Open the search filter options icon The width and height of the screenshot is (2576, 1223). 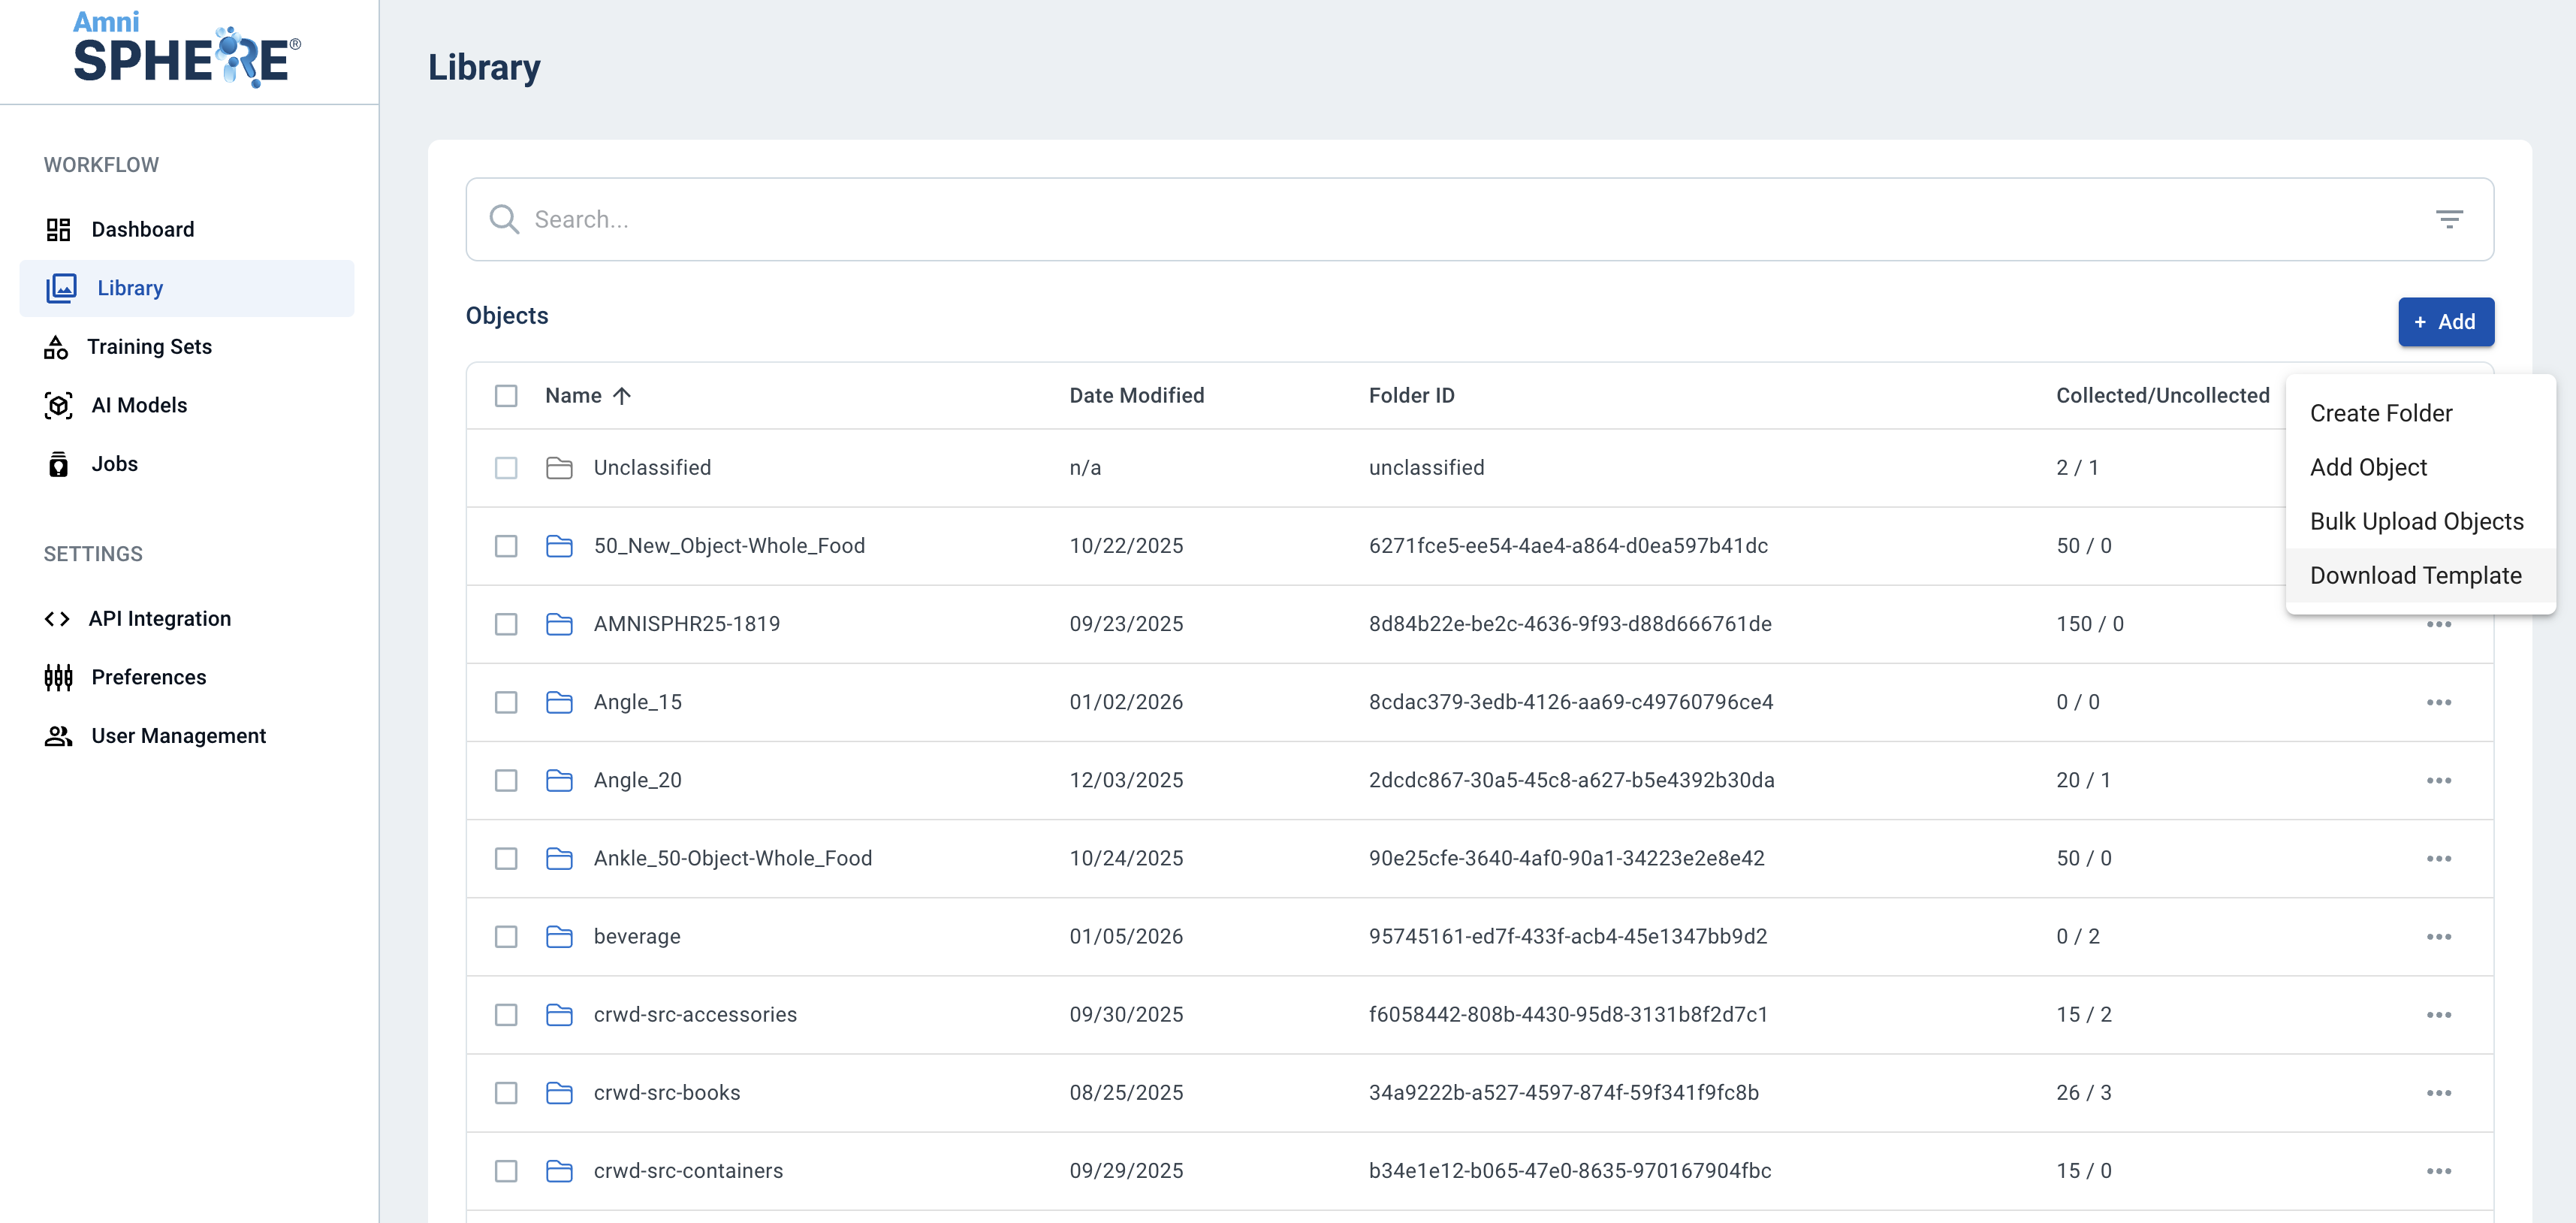2448,219
